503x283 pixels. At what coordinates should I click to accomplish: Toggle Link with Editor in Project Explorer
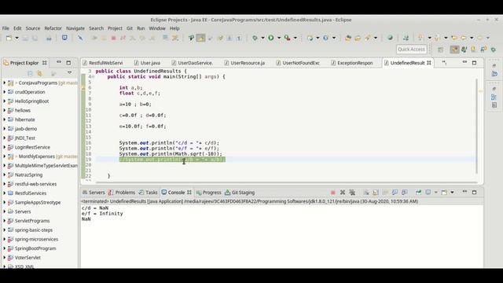(40, 73)
